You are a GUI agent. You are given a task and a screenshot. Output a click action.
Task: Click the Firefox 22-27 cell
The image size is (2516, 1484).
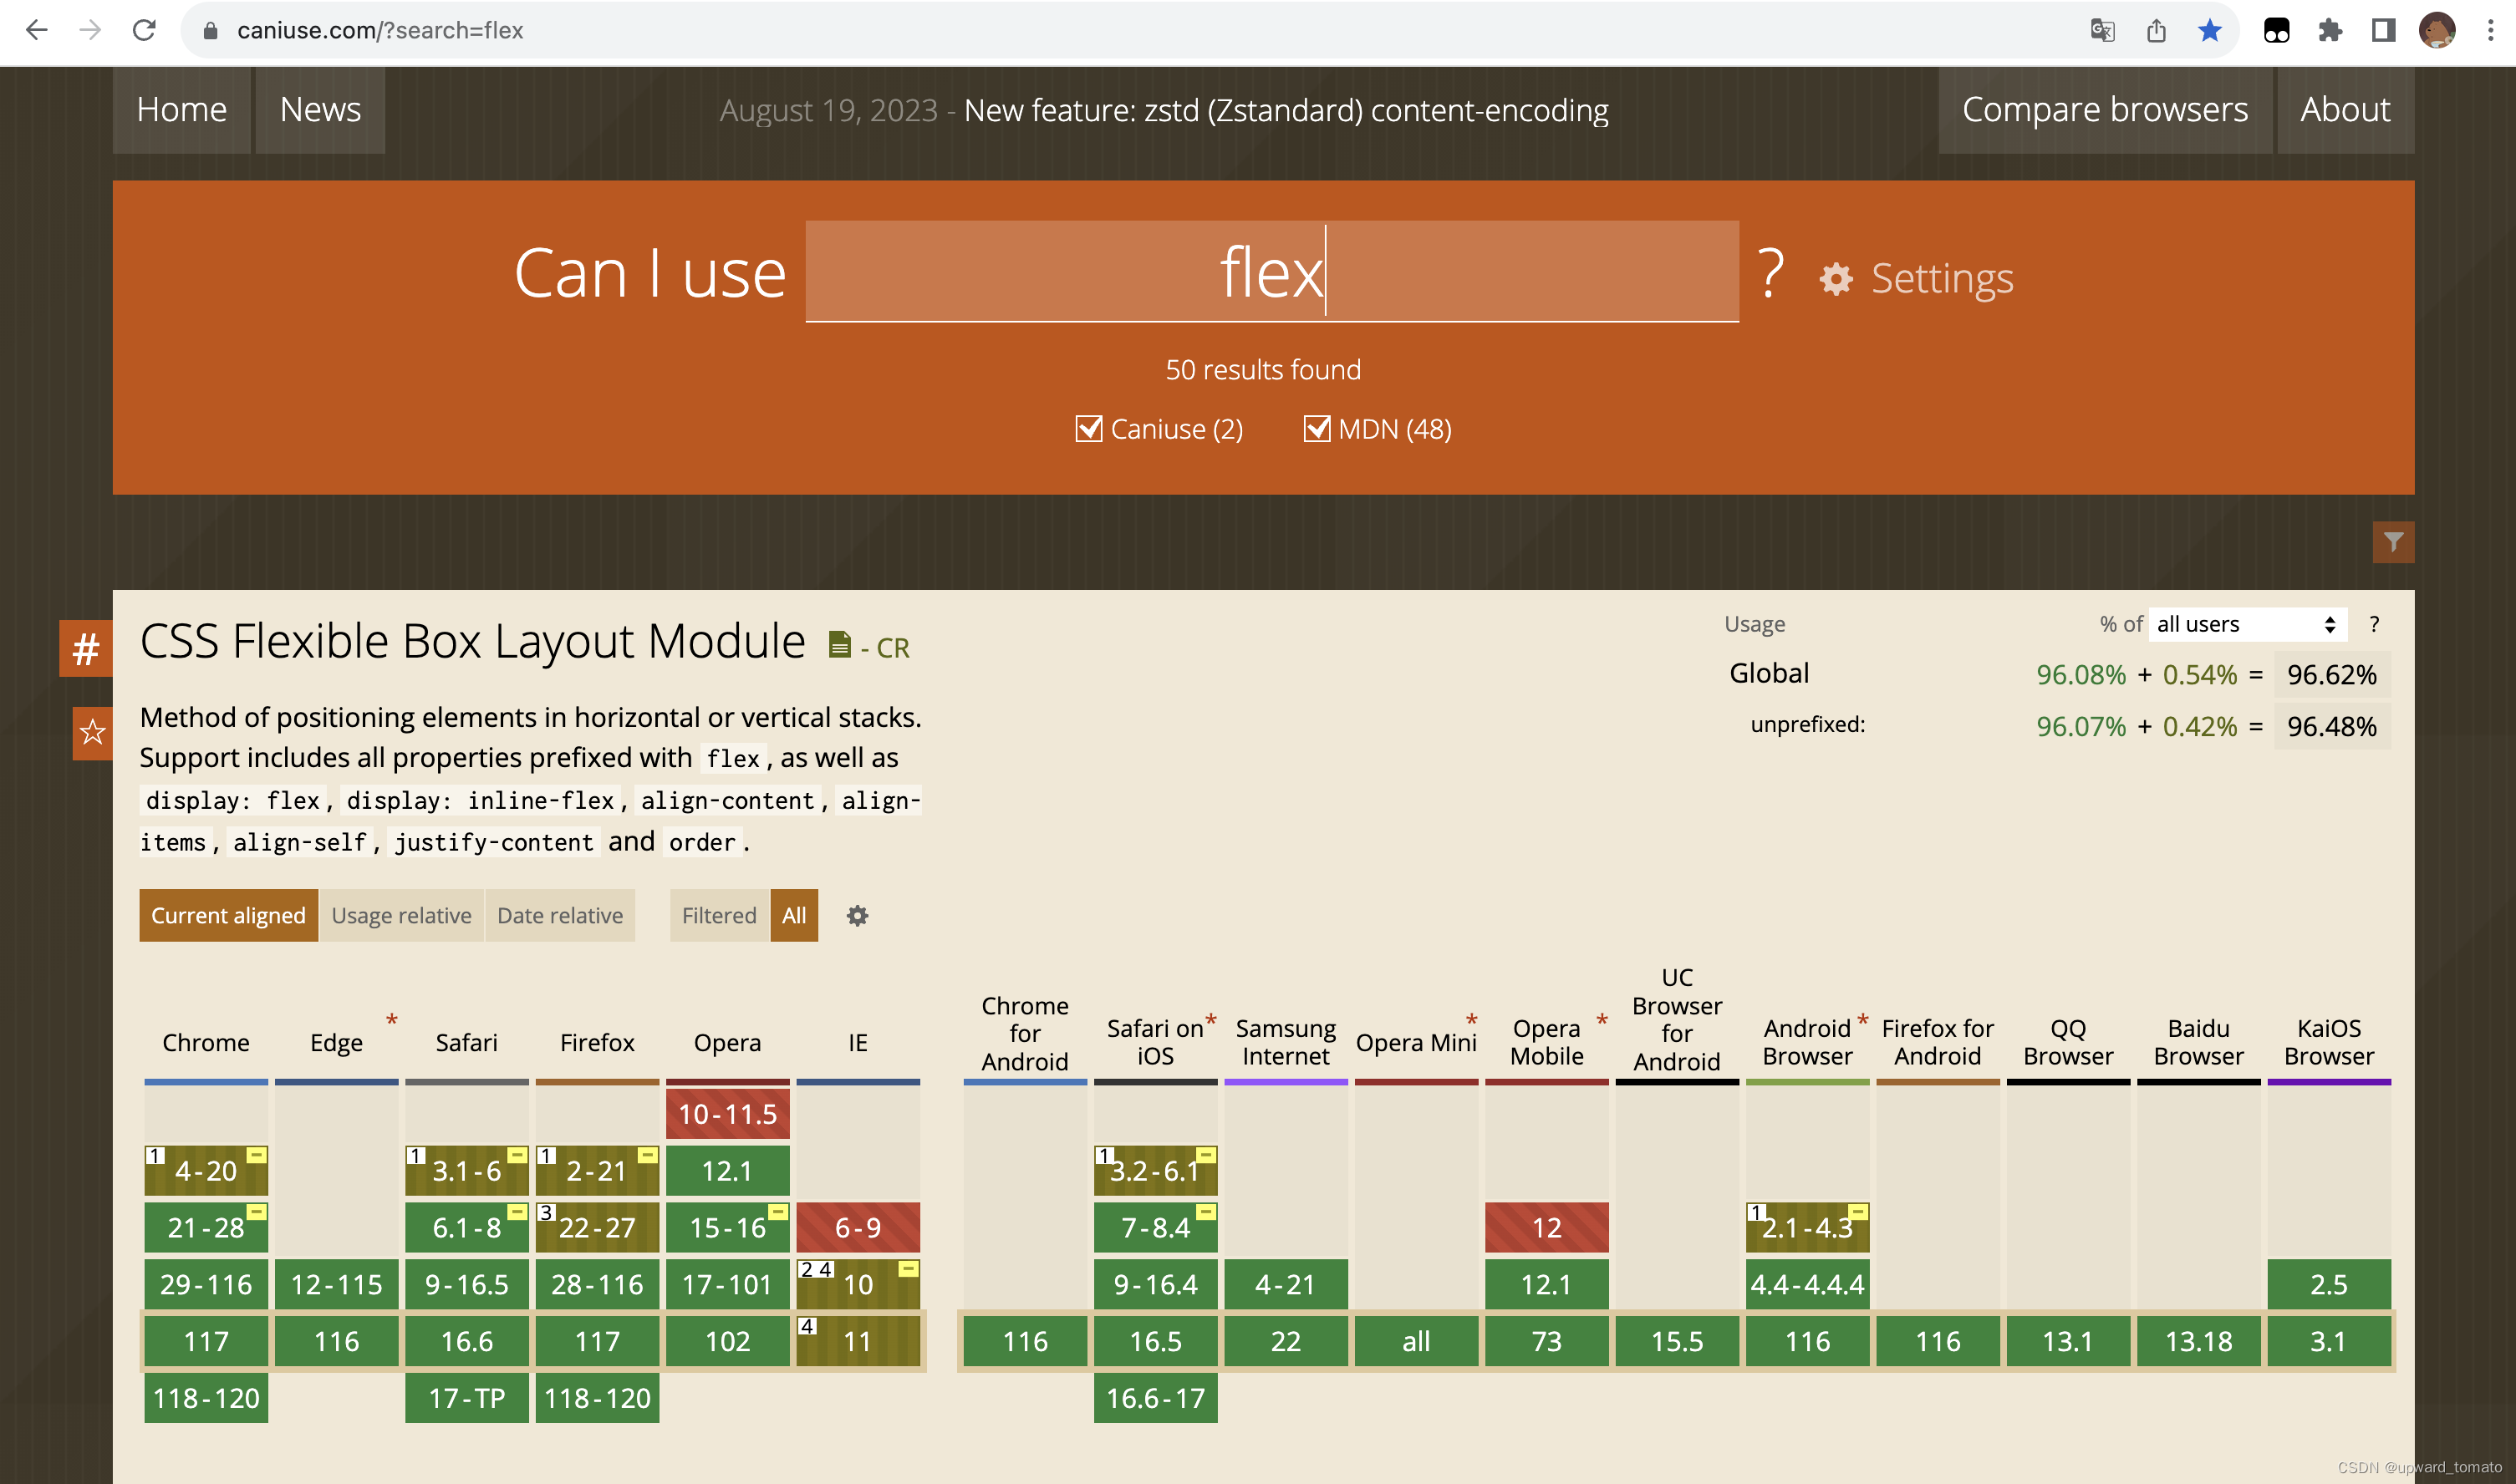[x=598, y=1228]
